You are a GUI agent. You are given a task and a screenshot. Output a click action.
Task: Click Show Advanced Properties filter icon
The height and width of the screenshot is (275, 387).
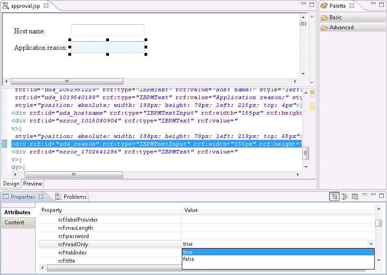pos(345,196)
